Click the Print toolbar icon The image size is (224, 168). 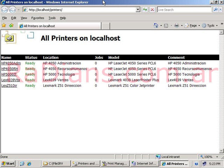click(176, 26)
